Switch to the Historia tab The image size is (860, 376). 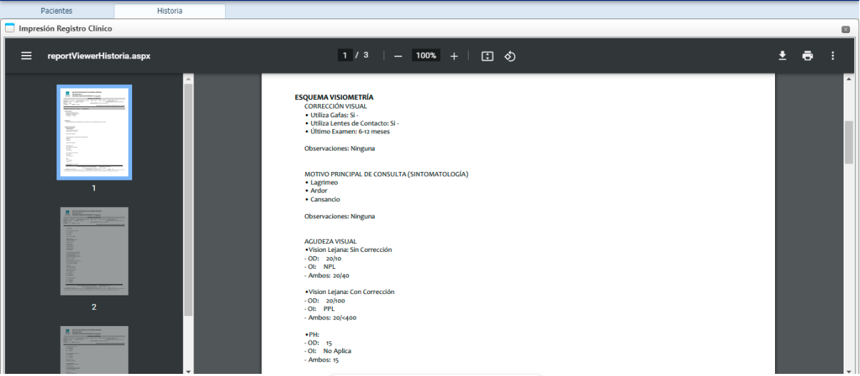point(169,11)
